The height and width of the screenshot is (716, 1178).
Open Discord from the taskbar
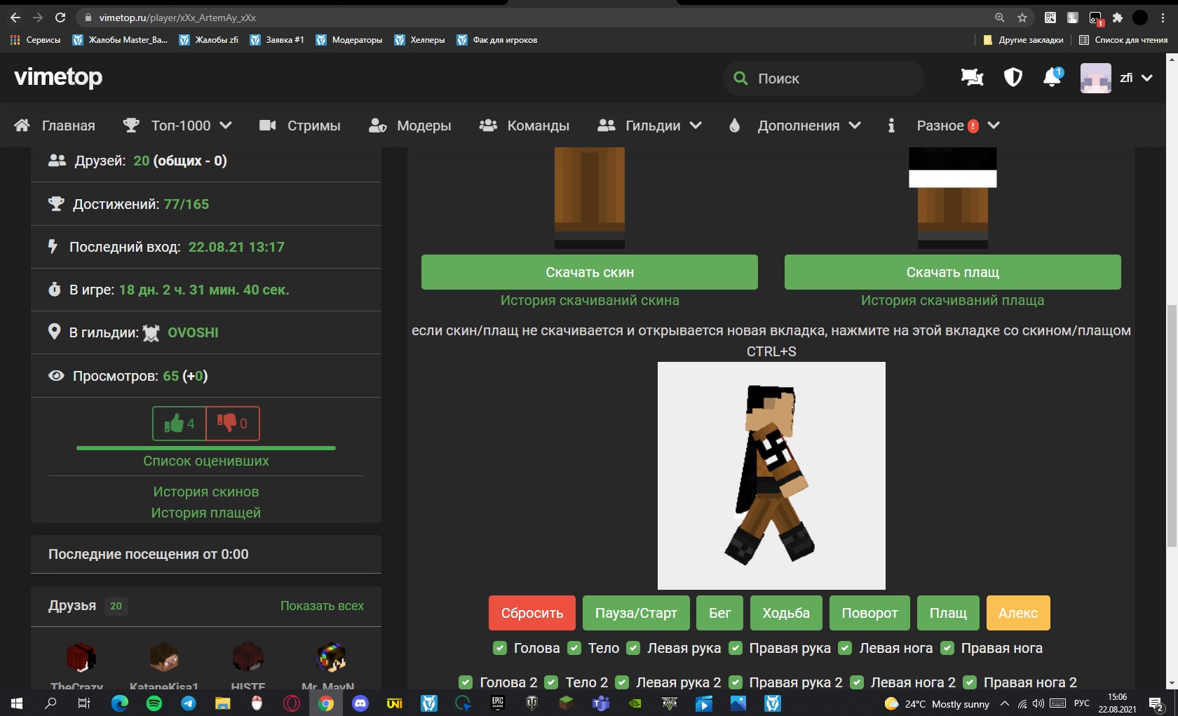tap(360, 703)
